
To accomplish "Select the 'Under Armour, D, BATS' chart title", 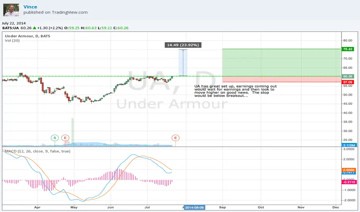I will tap(27, 36).
